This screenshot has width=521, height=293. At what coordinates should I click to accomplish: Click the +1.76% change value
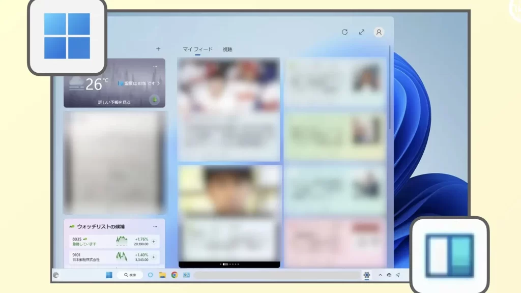pos(141,239)
